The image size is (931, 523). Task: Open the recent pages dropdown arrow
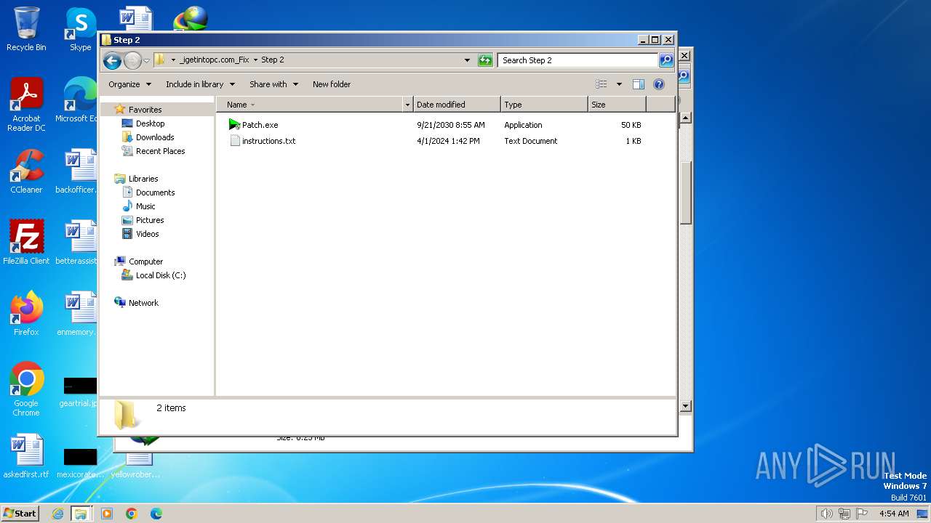point(146,60)
